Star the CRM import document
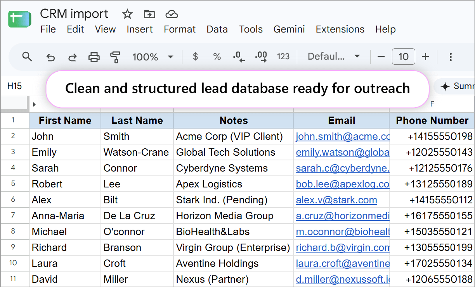This screenshot has width=475, height=287. tap(127, 14)
